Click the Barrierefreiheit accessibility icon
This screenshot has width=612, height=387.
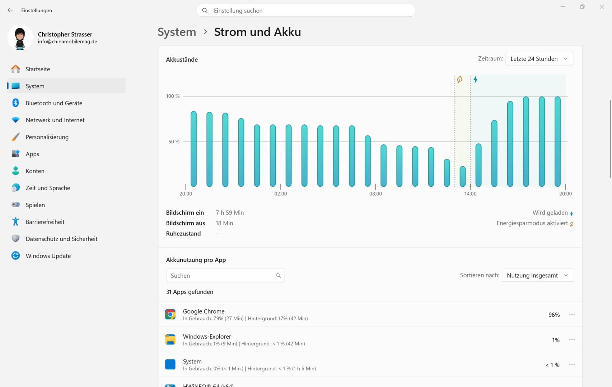tap(15, 222)
